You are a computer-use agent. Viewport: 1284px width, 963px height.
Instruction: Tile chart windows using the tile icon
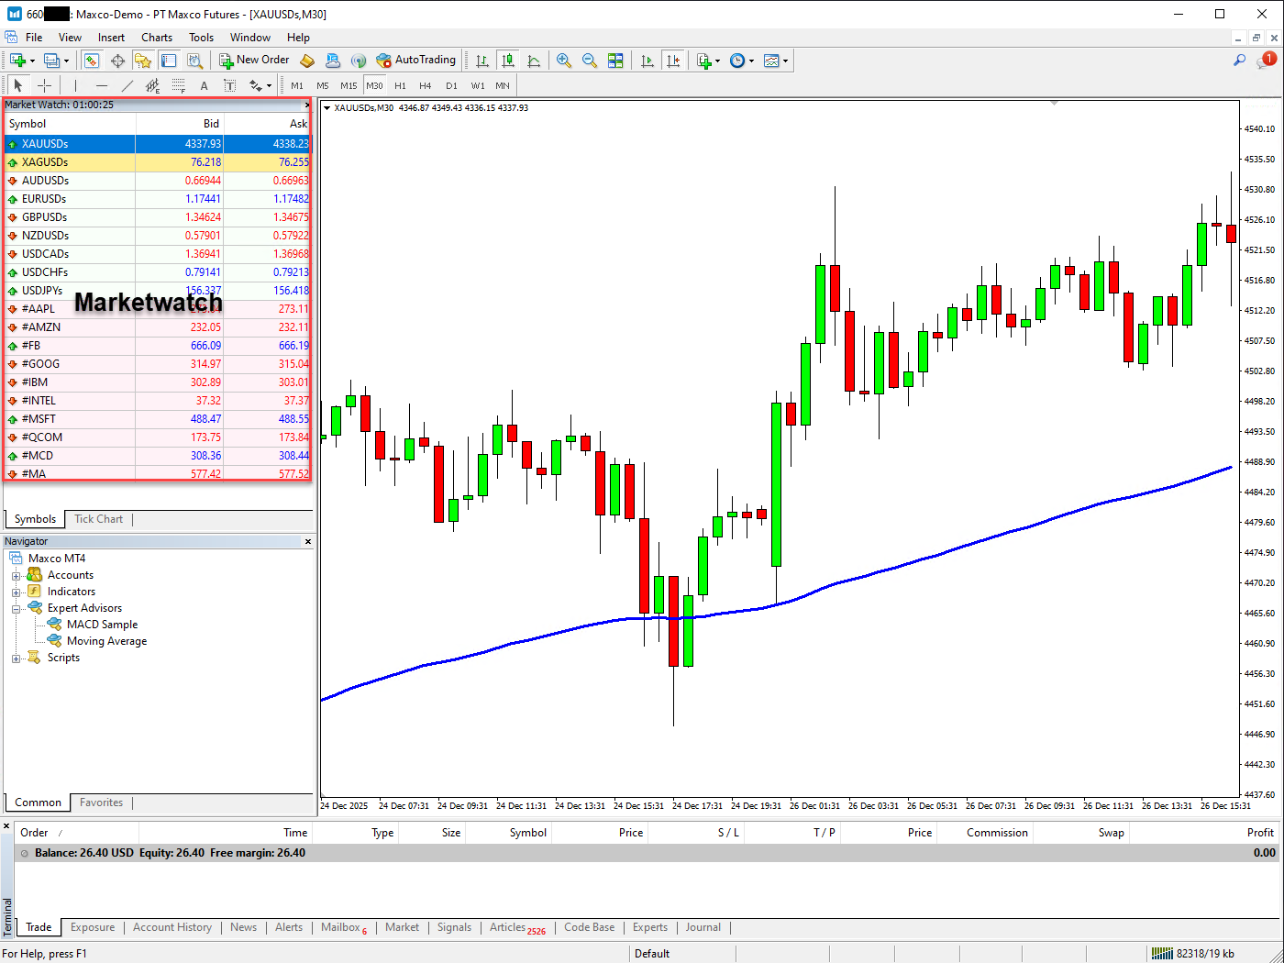click(x=615, y=61)
